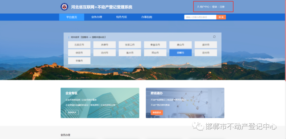Screen dimensions: 286x139
Task: Select the 石家庄市 city option
Action: point(79,45)
